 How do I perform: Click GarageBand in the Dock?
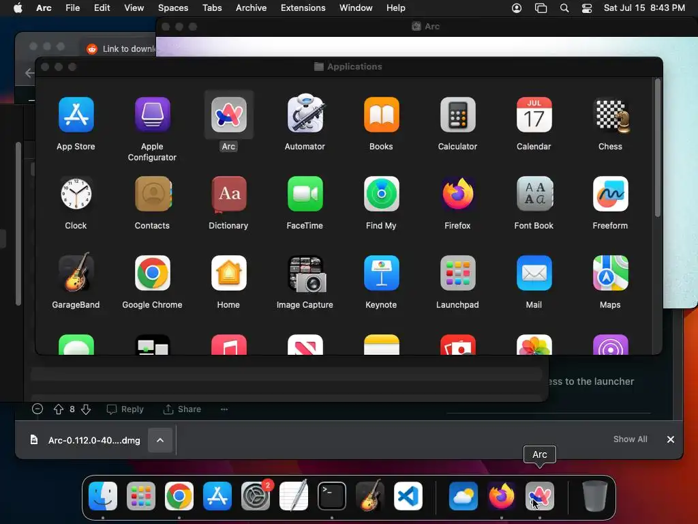tap(370, 495)
